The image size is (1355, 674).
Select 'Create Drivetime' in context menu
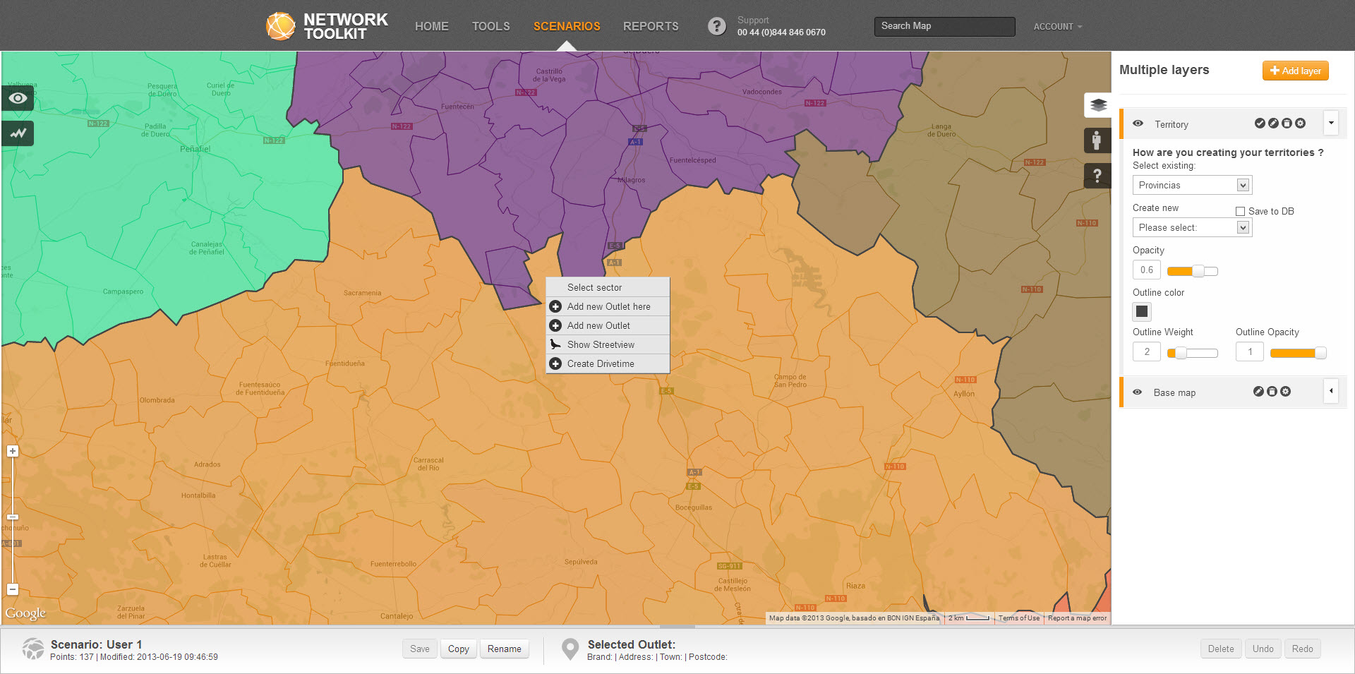(x=601, y=363)
